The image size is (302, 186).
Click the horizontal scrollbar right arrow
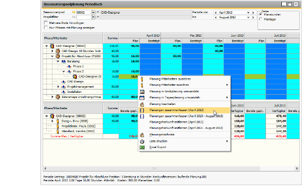tap(297, 169)
